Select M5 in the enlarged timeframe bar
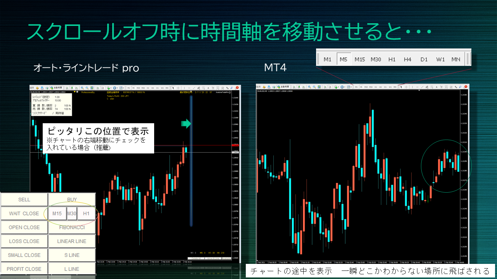Image resolution: width=497 pixels, height=279 pixels. click(x=343, y=59)
